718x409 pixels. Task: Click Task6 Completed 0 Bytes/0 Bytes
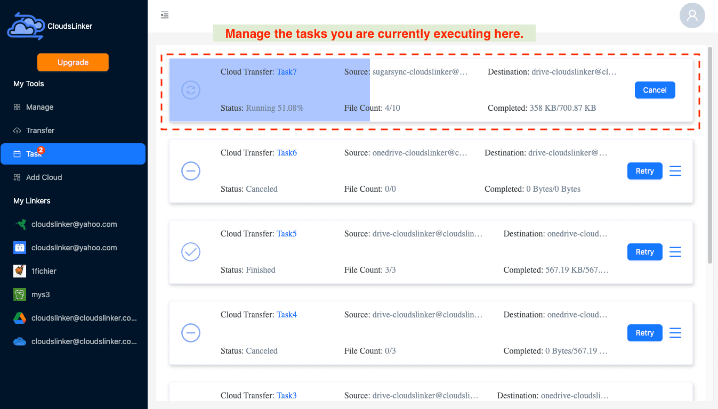(533, 189)
